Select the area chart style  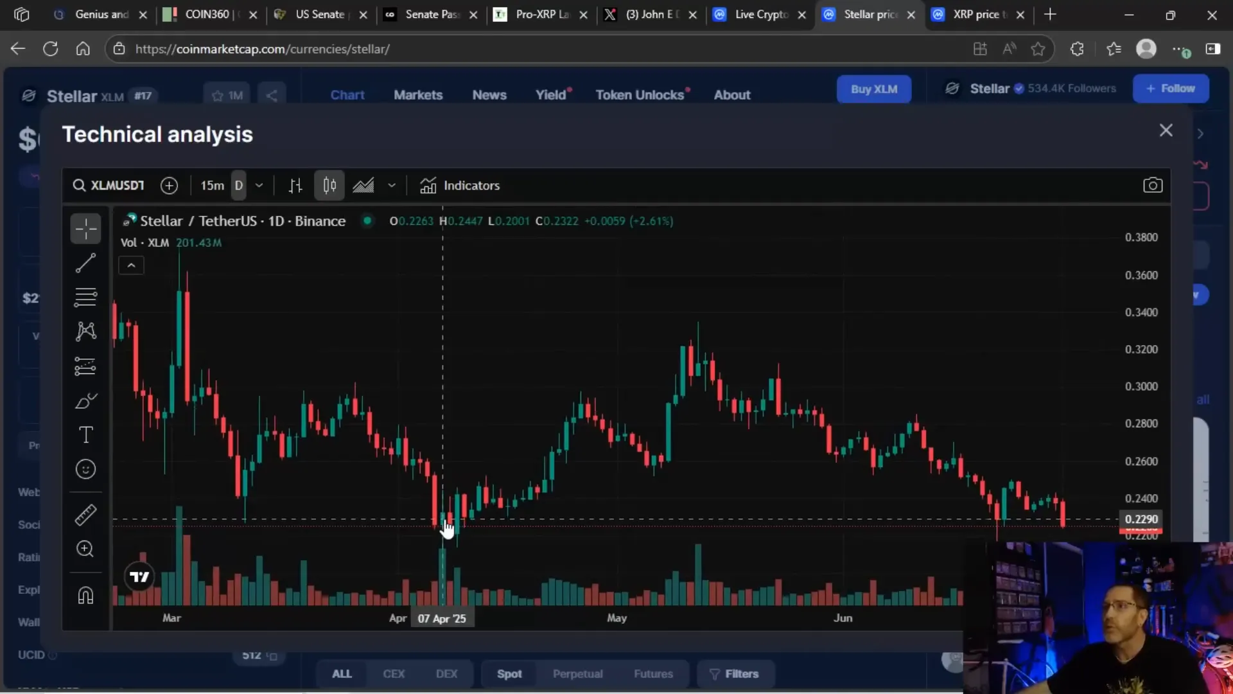click(363, 186)
